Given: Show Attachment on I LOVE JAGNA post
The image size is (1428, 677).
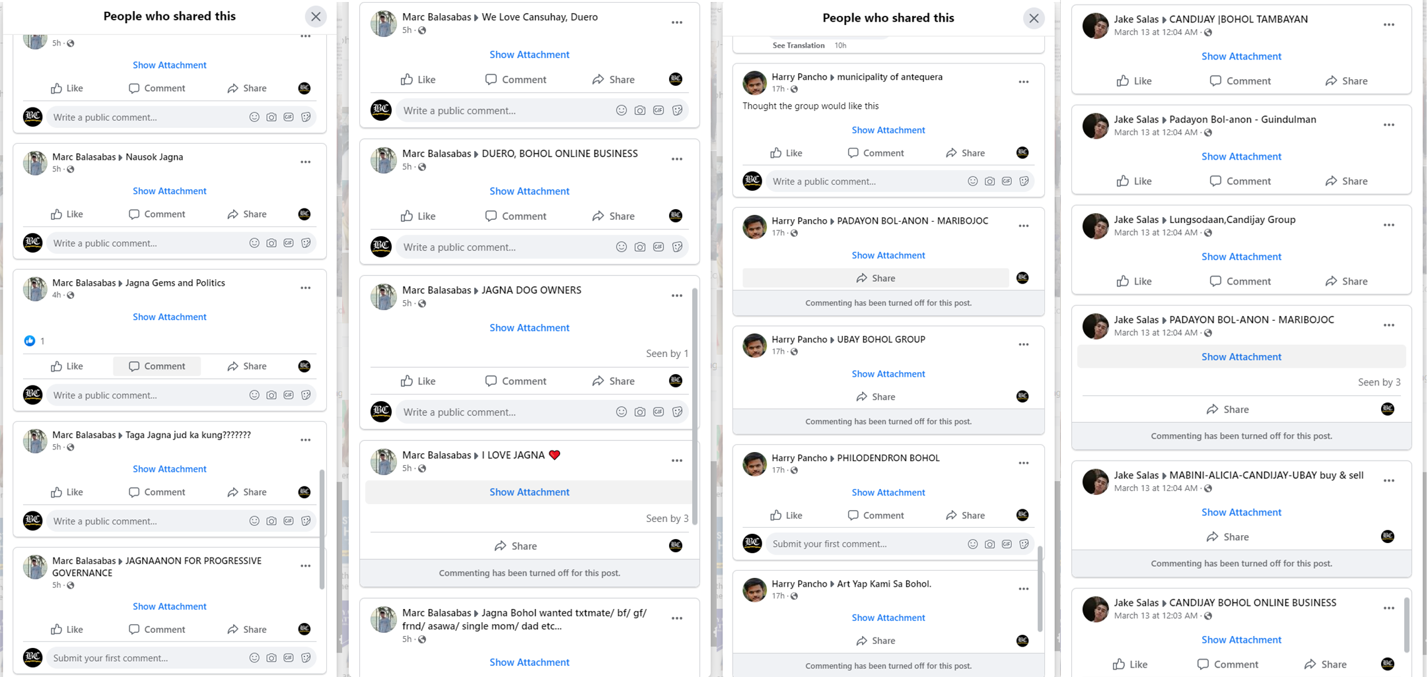Looking at the screenshot, I should [529, 492].
